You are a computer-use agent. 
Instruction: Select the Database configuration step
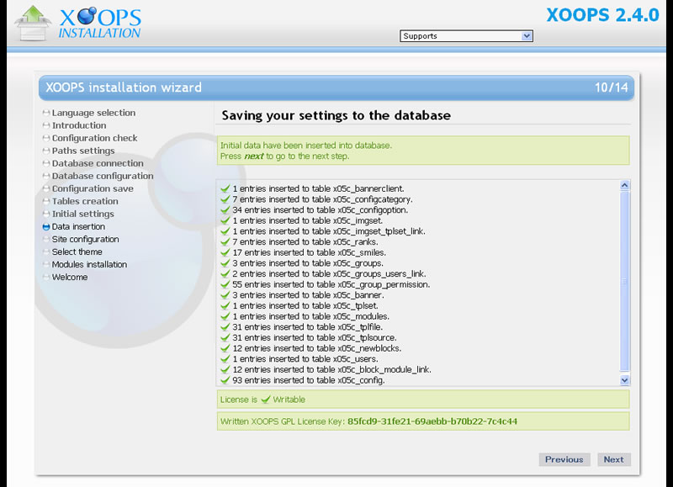coord(103,176)
